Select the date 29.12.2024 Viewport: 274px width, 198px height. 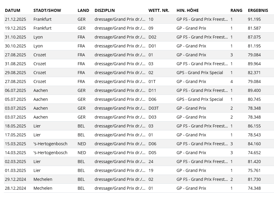click(15, 179)
